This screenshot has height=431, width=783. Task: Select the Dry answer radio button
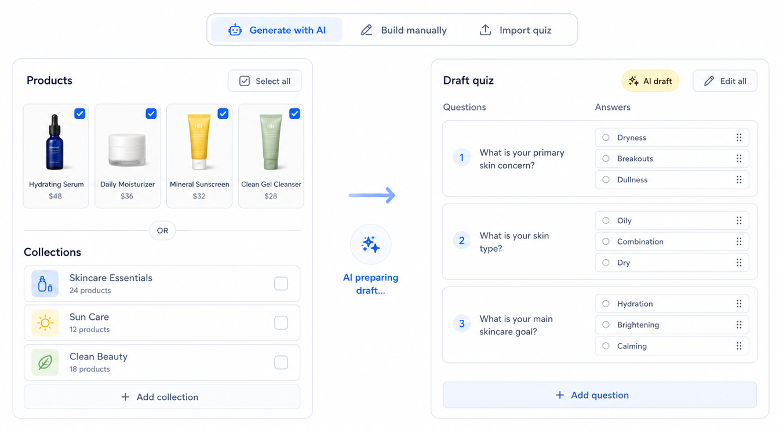606,263
